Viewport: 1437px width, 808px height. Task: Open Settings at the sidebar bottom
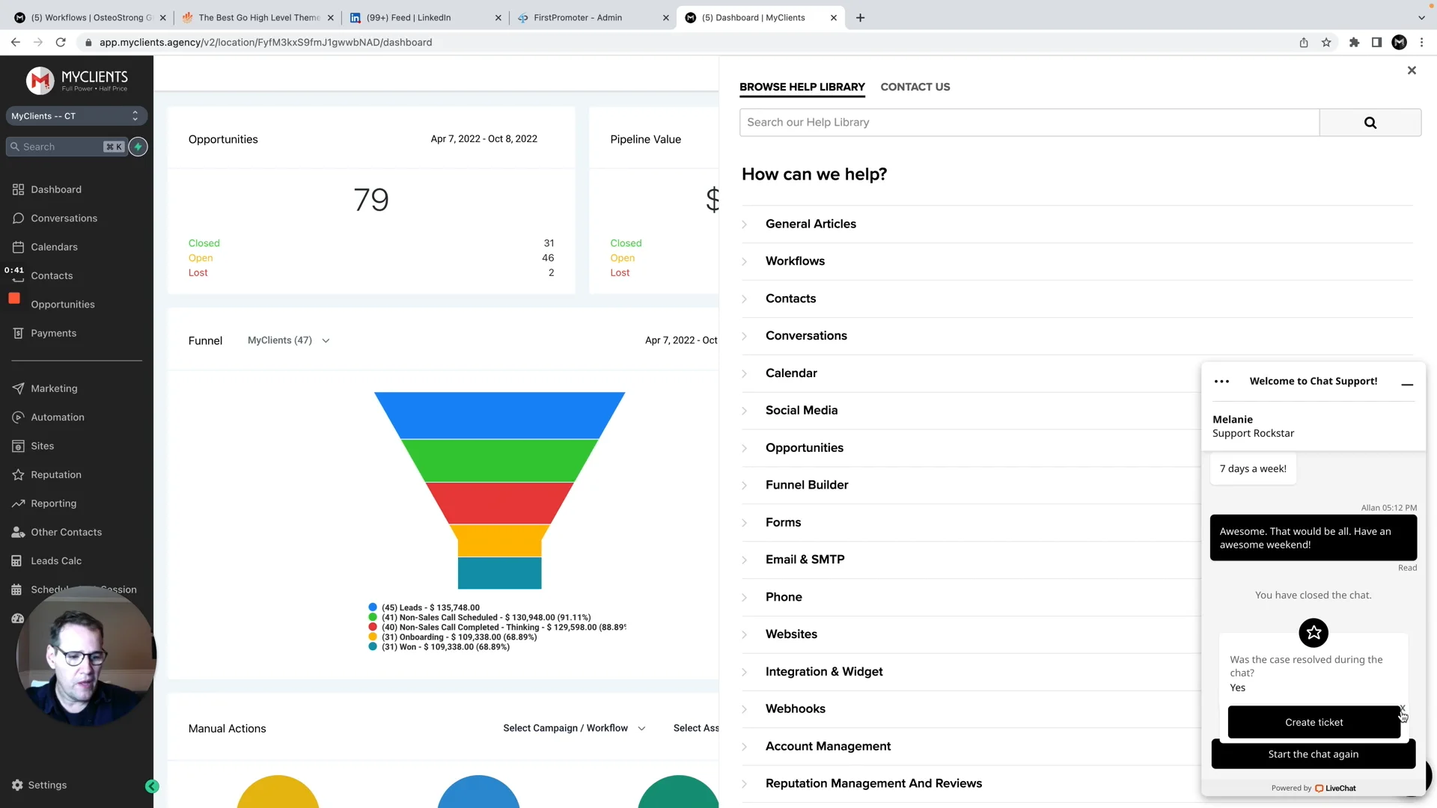46,785
